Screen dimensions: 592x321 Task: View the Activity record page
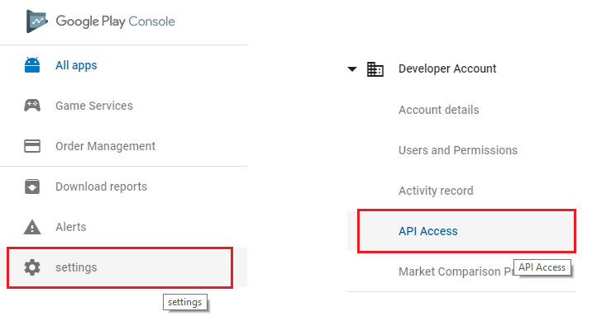pos(436,191)
